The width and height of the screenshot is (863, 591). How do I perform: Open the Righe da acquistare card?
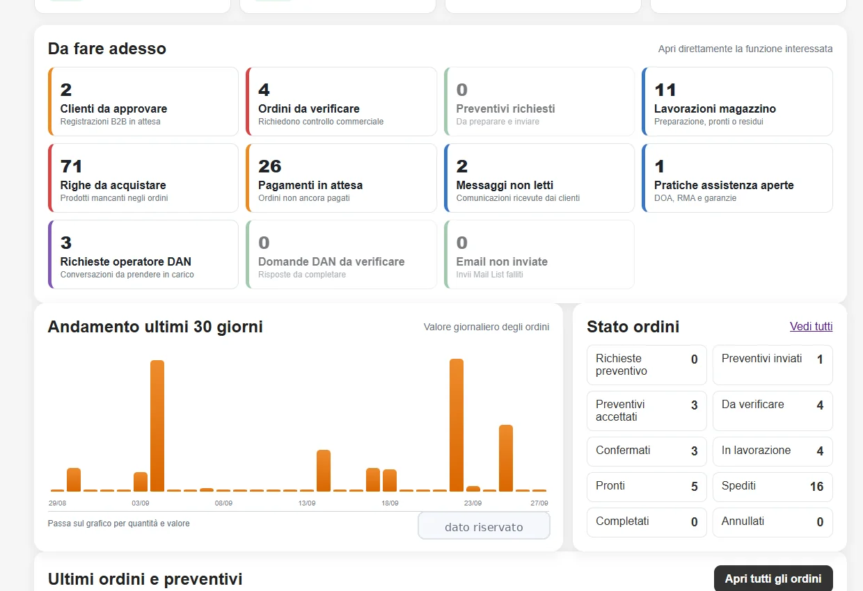[143, 178]
